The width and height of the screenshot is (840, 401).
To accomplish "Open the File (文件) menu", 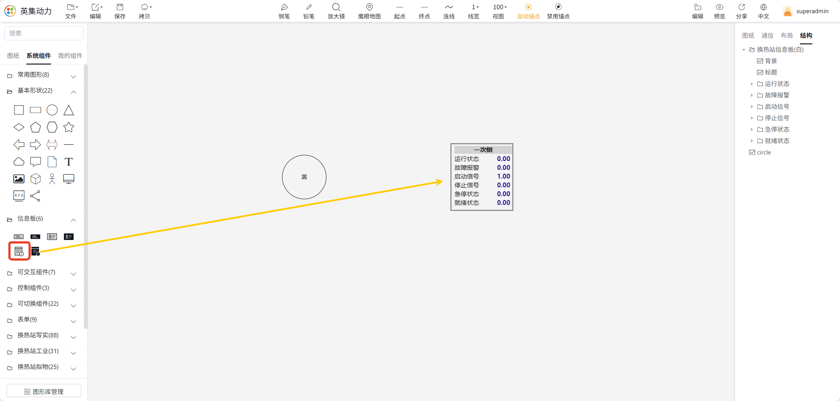I will pos(71,11).
